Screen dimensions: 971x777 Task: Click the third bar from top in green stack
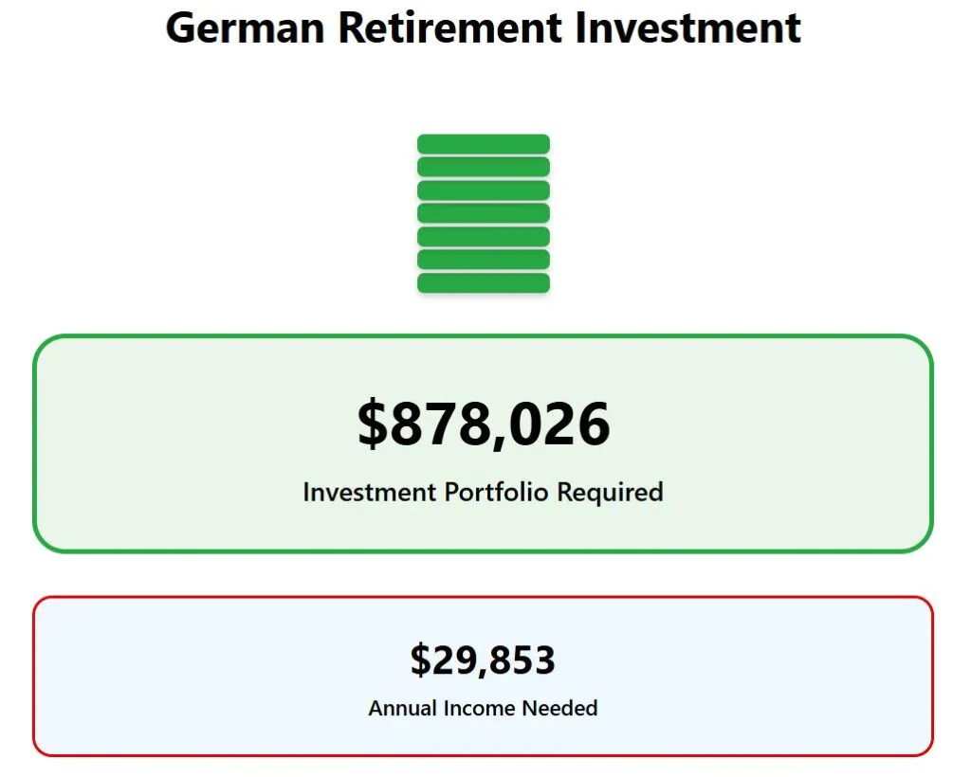click(x=484, y=190)
